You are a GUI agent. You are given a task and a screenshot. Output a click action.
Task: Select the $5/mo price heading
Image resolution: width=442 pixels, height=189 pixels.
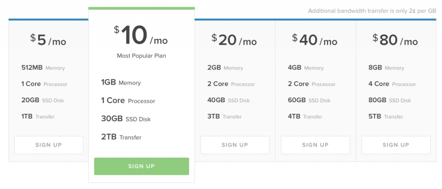[48, 40]
